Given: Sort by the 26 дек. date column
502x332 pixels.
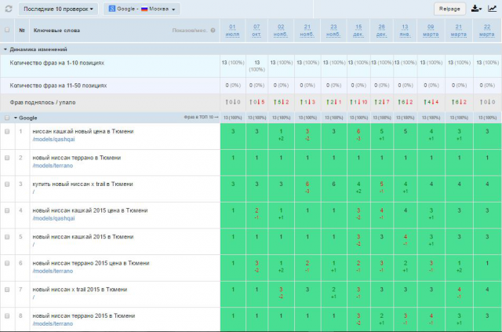Looking at the screenshot, I should 382,31.
